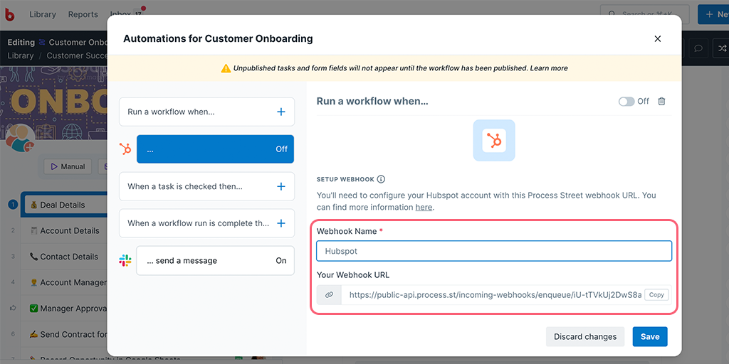This screenshot has height=364, width=729.
Task: Click the Library breadcrumb link
Action: click(21, 55)
